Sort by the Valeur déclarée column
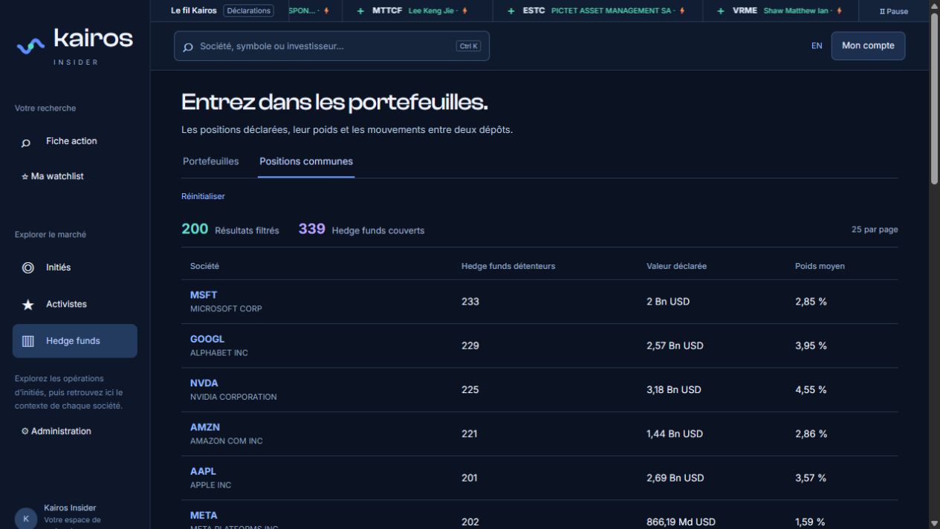The width and height of the screenshot is (940, 529). 676,266
